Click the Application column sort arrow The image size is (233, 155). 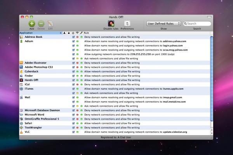point(61,33)
